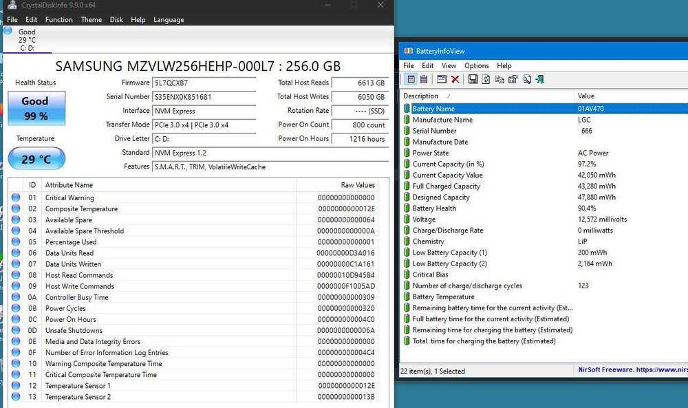Open Options menu in BatteryInfoView
This screenshot has width=688, height=408.
coord(477,66)
